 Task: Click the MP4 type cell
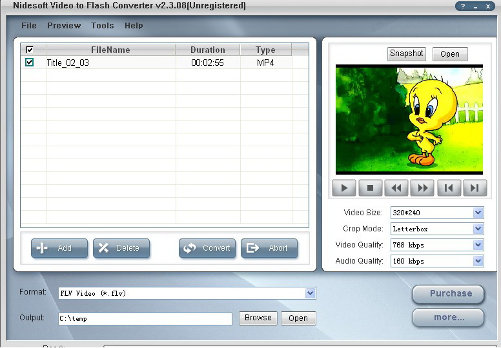pos(265,63)
